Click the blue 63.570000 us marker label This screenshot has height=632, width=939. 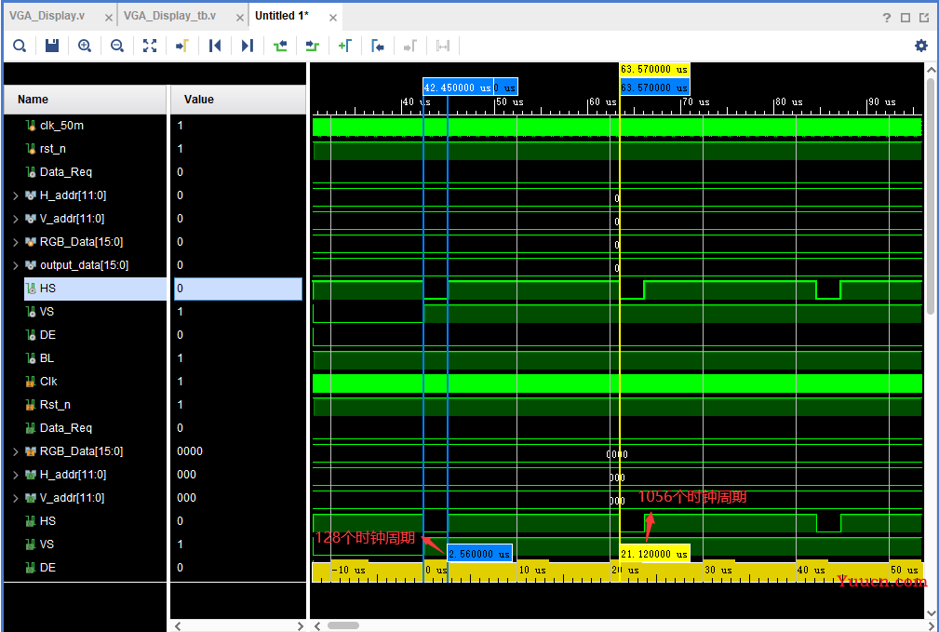coord(654,87)
